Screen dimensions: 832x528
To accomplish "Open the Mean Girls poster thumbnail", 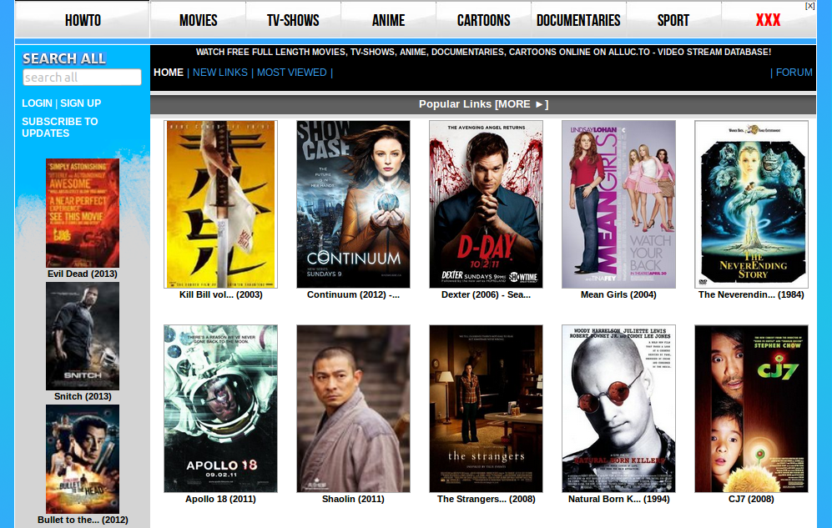I will (x=618, y=204).
